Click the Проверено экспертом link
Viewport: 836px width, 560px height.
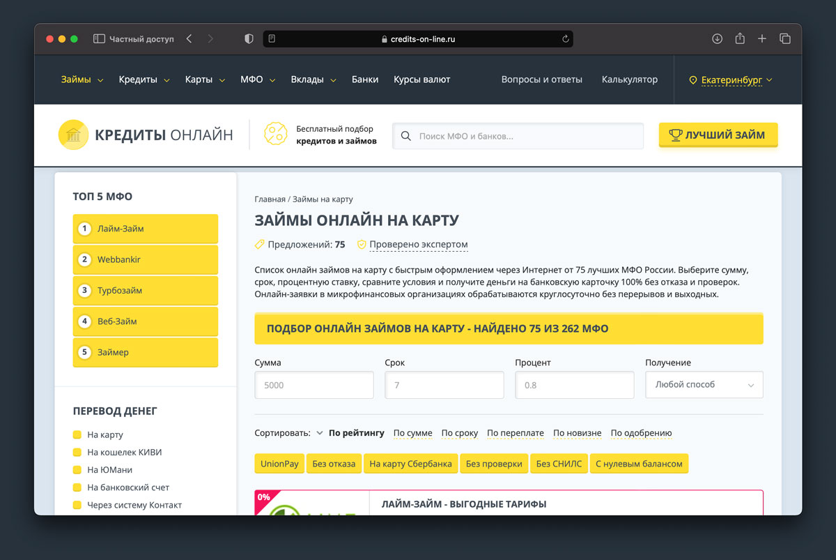[419, 245]
